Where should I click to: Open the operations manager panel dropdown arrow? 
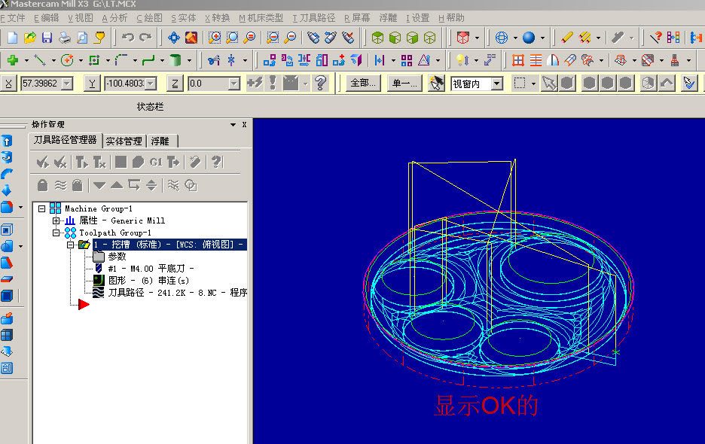[x=233, y=124]
